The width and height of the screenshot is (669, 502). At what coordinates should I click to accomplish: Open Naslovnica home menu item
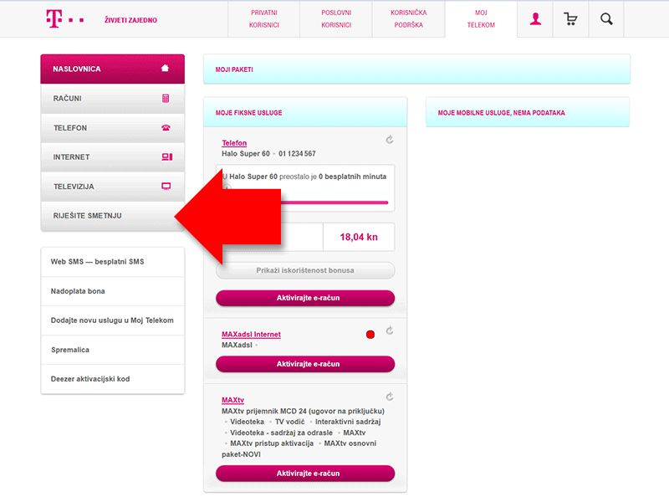click(113, 69)
